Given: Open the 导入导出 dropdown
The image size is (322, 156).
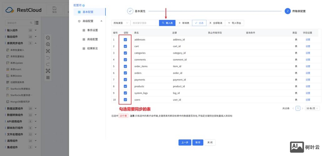Looking at the screenshot, I should (x=234, y=23).
